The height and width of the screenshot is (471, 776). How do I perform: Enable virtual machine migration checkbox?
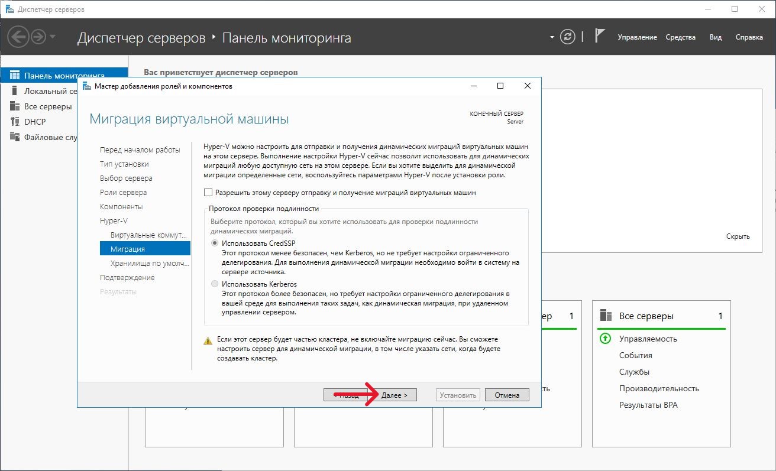click(x=208, y=193)
